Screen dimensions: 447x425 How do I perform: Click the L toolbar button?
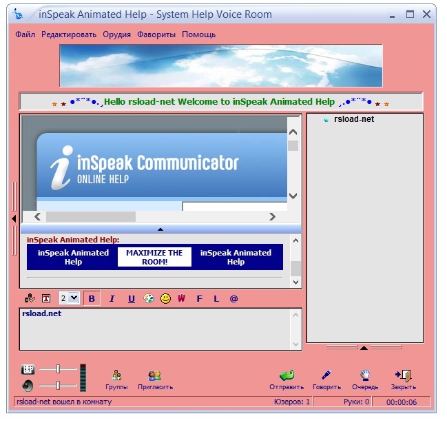[x=216, y=298]
